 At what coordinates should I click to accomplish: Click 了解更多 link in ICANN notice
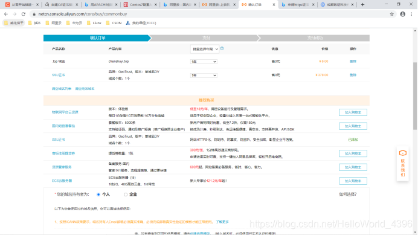point(222,222)
